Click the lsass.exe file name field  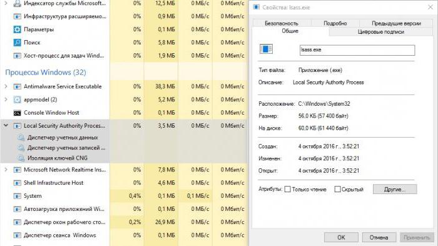[x=357, y=50]
